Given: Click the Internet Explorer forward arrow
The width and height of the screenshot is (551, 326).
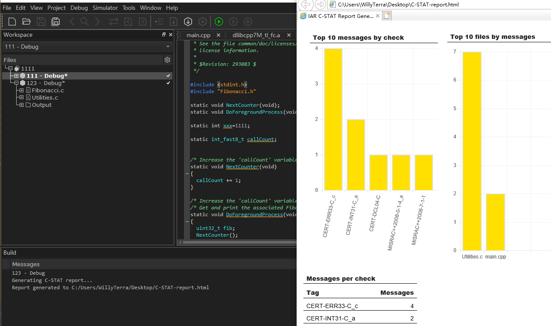Looking at the screenshot, I should coord(320,5).
